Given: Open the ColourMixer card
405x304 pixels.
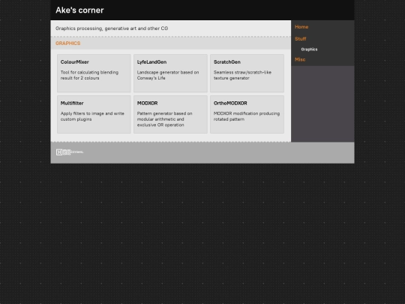Looking at the screenshot, I should (x=94, y=73).
